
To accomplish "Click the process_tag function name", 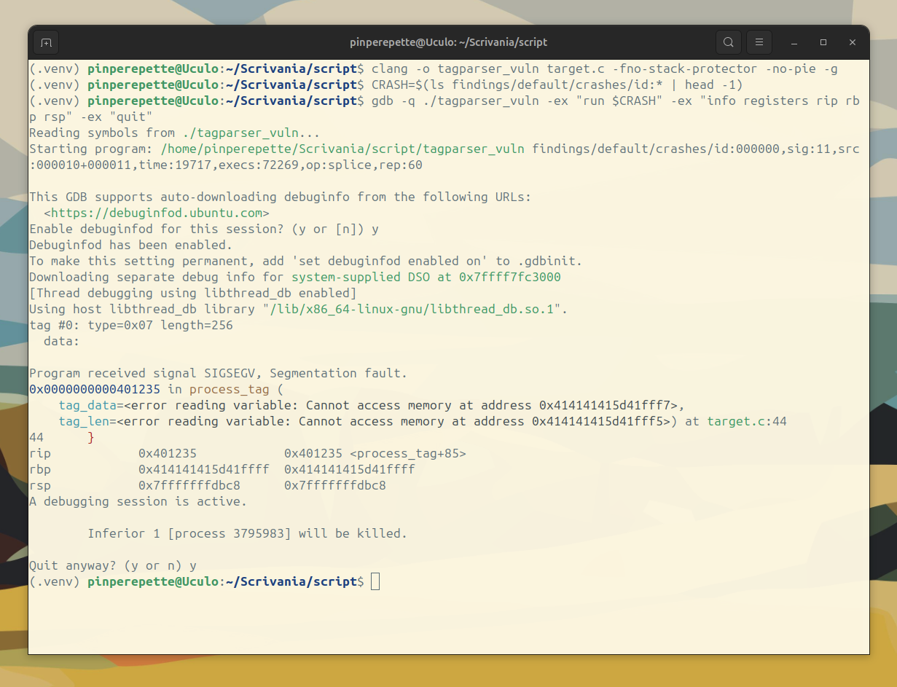I will click(229, 389).
